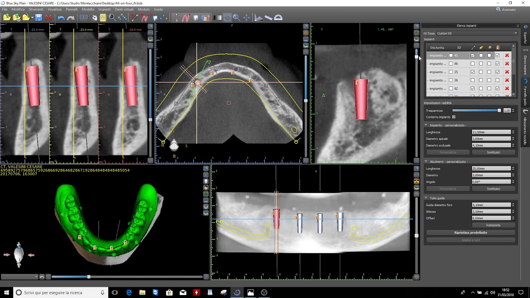
Task: Click the Trasparenza slider handle
Action: [x=499, y=111]
